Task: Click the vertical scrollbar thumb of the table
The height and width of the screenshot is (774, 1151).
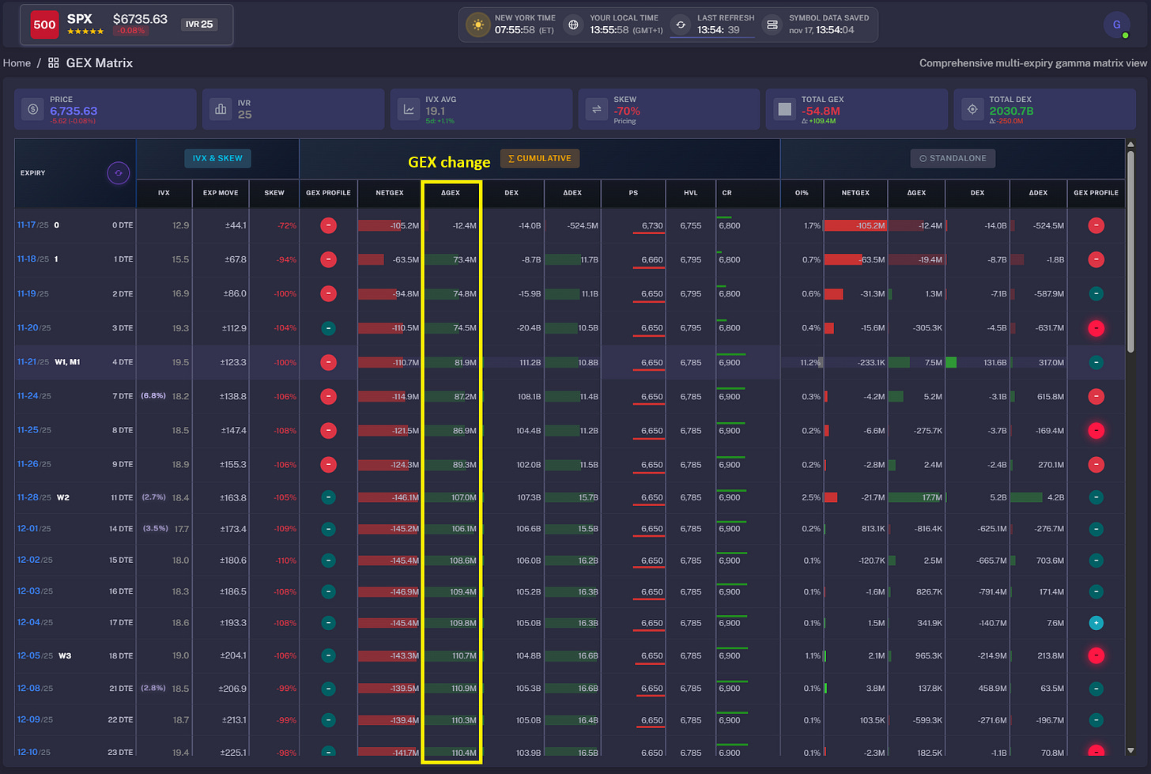Action: tap(1130, 251)
